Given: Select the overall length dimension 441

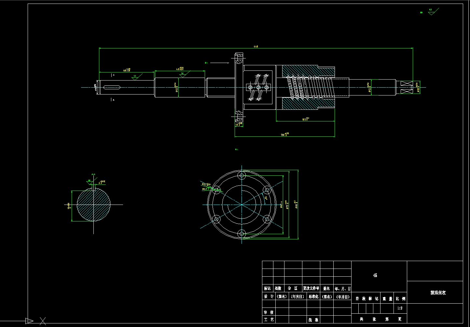Looking at the screenshot, I should (x=256, y=47).
